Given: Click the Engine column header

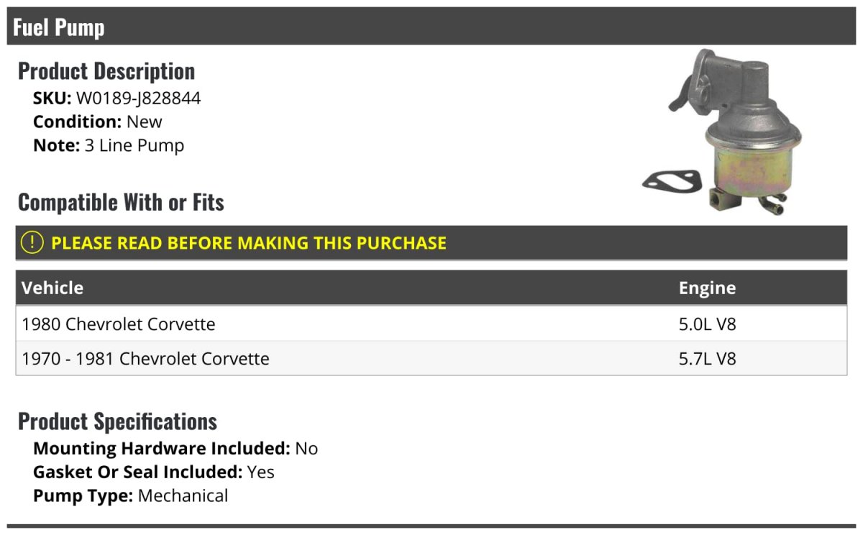Looking at the screenshot, I should (x=707, y=288).
